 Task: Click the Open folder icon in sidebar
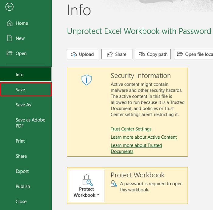click(9, 53)
